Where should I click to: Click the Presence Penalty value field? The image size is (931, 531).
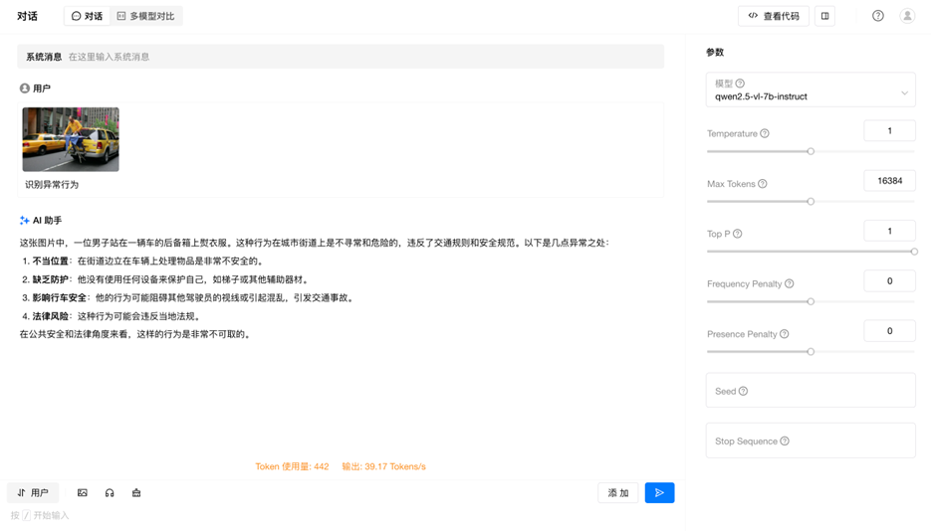click(889, 331)
